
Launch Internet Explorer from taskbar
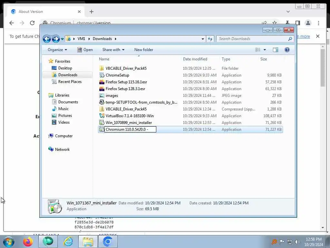coord(68,242)
